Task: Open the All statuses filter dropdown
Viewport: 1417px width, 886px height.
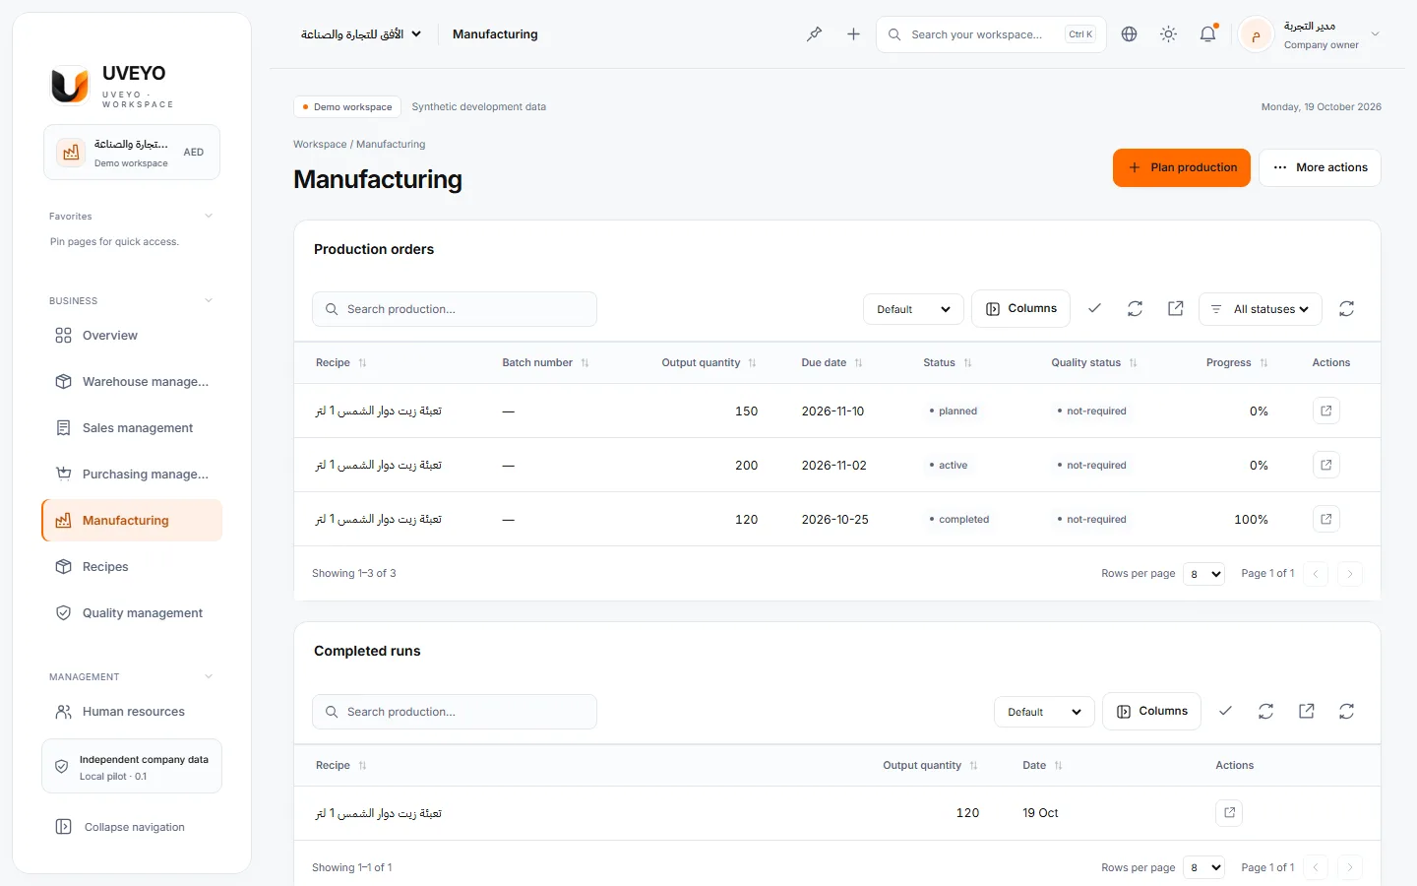Action: pyautogui.click(x=1261, y=309)
